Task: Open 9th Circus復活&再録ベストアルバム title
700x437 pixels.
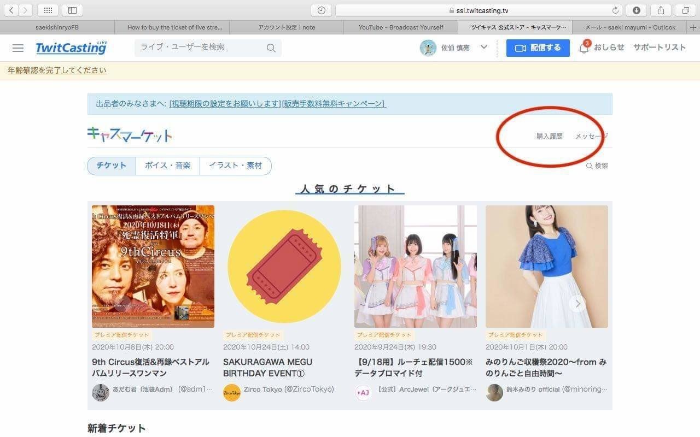Action: click(x=150, y=368)
